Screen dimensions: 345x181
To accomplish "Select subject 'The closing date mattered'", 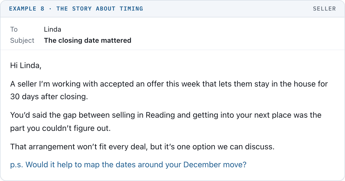I will tap(88, 40).
